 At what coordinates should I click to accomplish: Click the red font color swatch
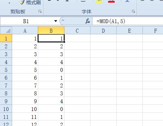click(111, 1)
